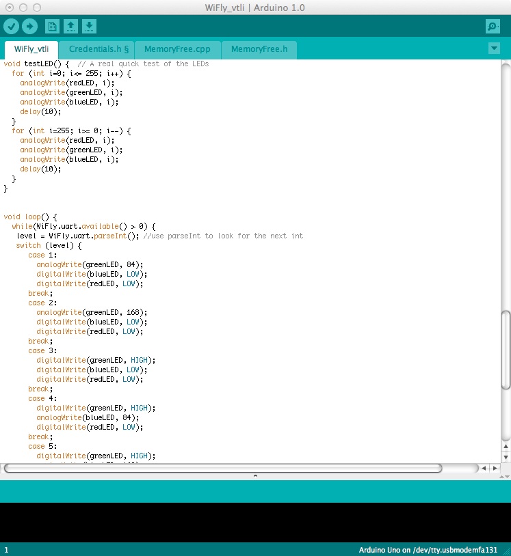
Task: Click the horizontal scroll left arrow
Action: (484, 468)
